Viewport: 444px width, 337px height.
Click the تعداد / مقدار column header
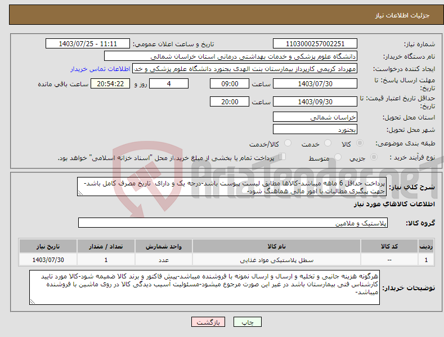[x=106, y=246]
